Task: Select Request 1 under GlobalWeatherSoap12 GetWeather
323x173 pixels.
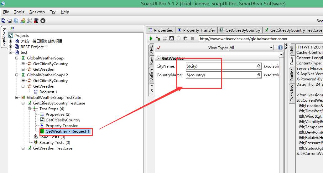Action: click(49, 92)
